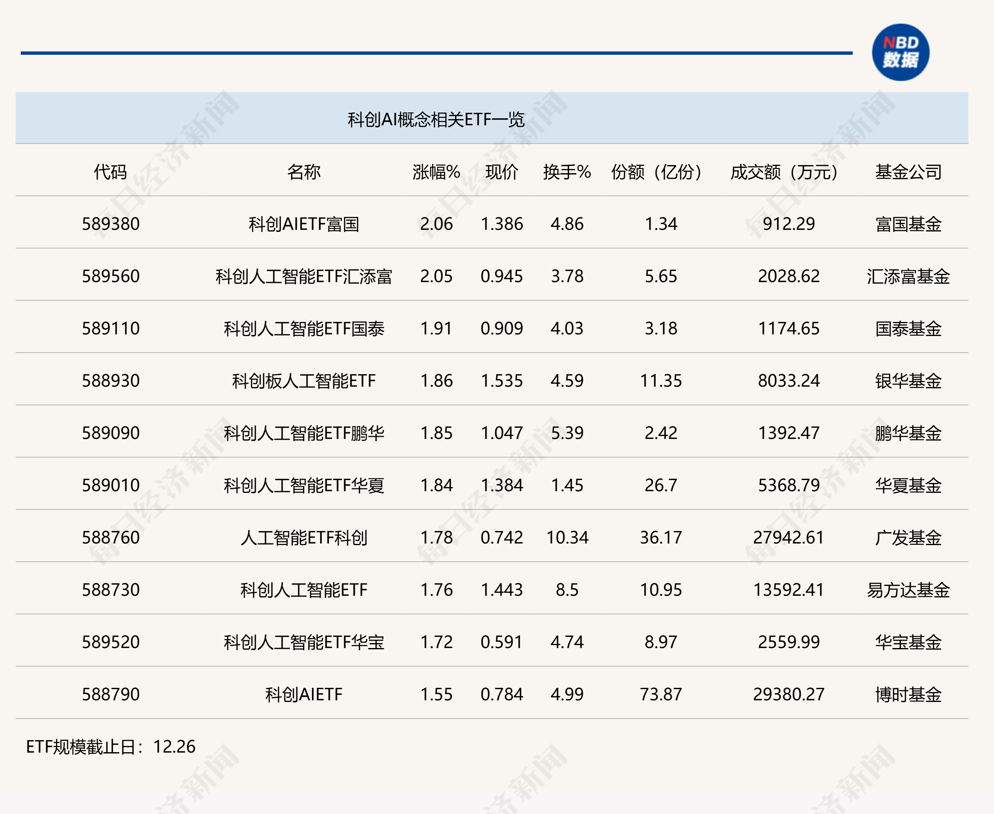Click 华夏基金 company cell
The image size is (994, 814).
coord(908,485)
